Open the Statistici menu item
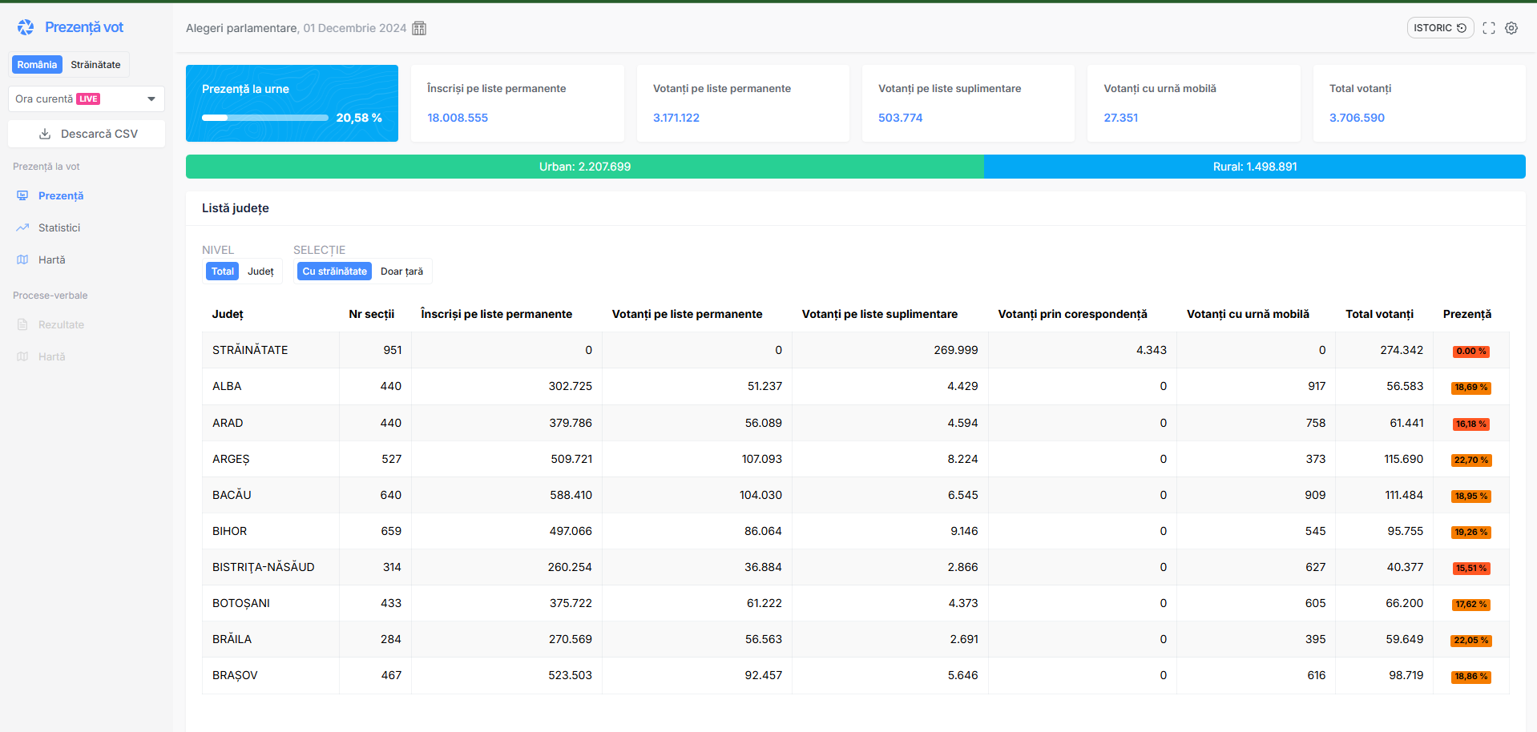This screenshot has width=1537, height=732. pos(59,228)
